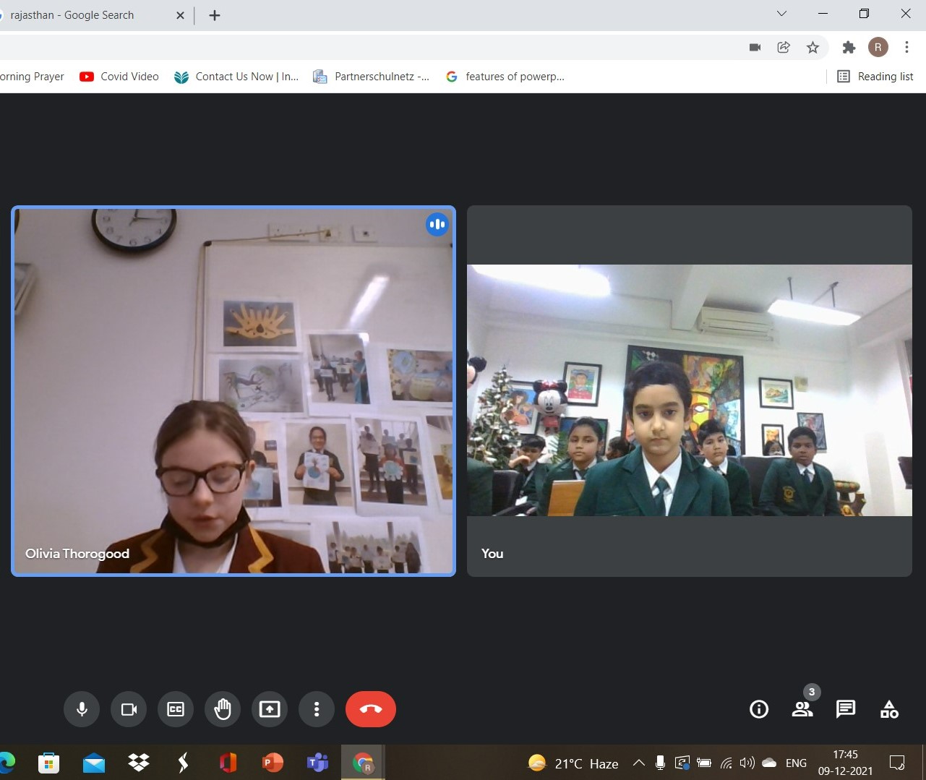Viewport: 926px width, 780px height.
Task: Turn off the camera in the meeting
Action: pyautogui.click(x=129, y=709)
